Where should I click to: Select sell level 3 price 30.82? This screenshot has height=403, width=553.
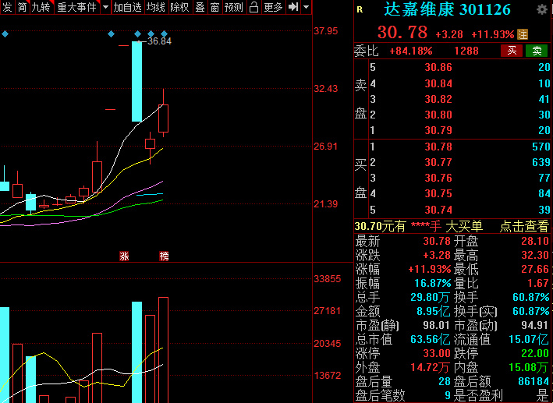click(438, 99)
